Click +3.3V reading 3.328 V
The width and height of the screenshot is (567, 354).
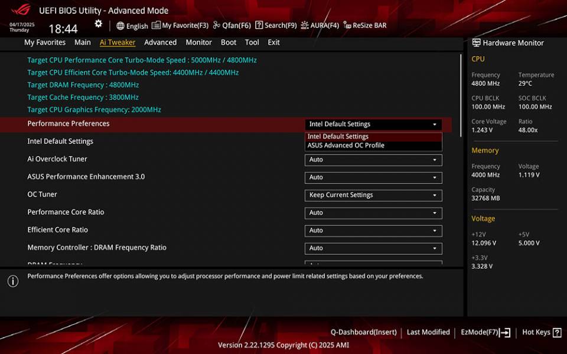point(482,267)
